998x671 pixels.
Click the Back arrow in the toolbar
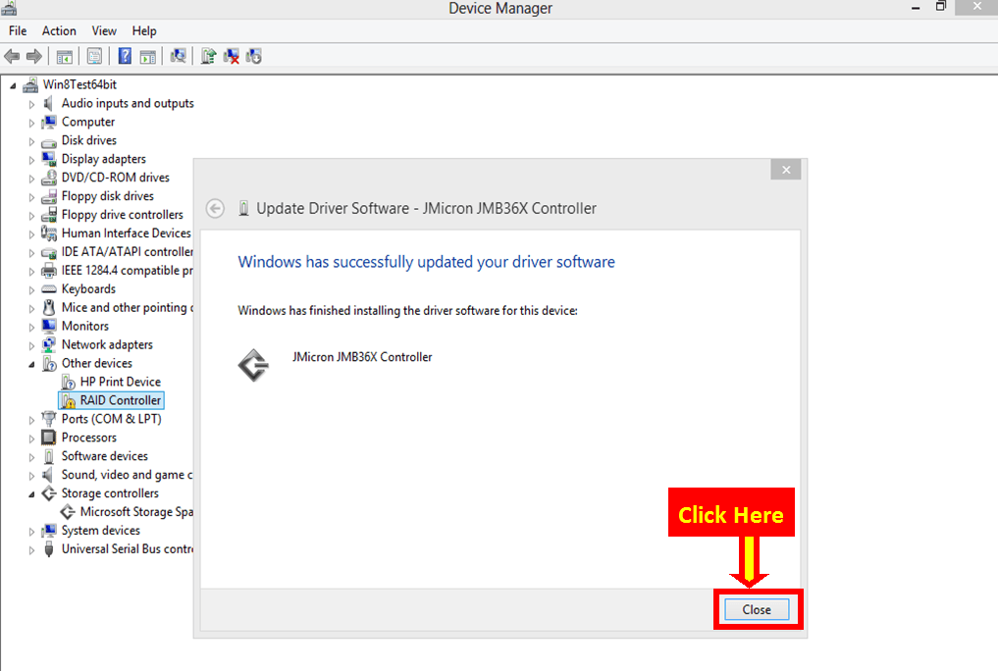click(12, 56)
